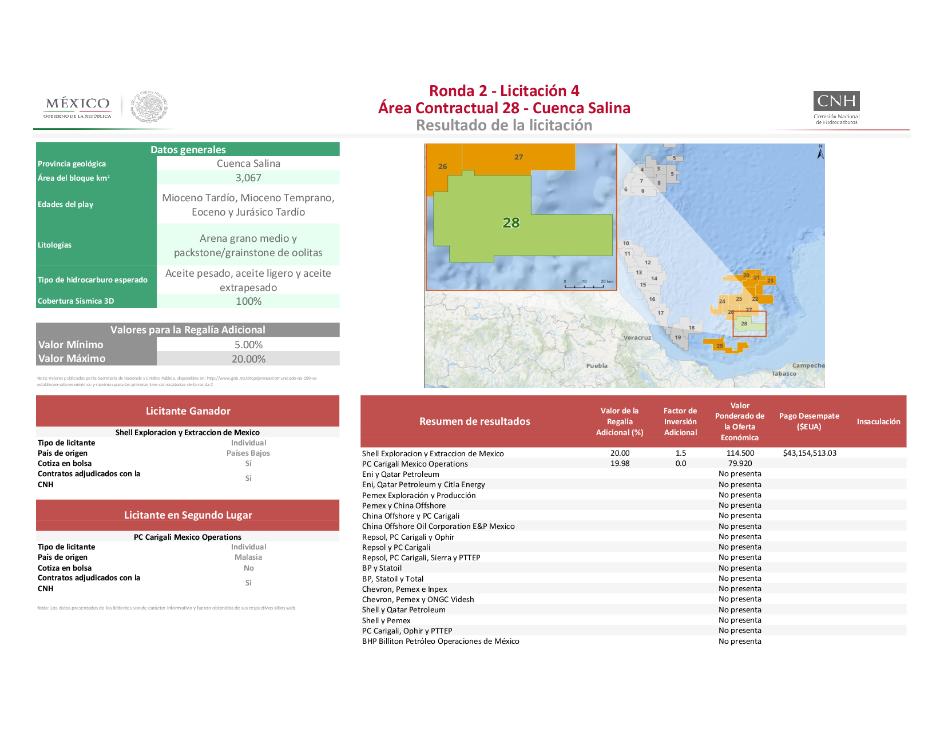Click the 'Litologías' label
Screen dimensions: 944x729
coord(54,245)
